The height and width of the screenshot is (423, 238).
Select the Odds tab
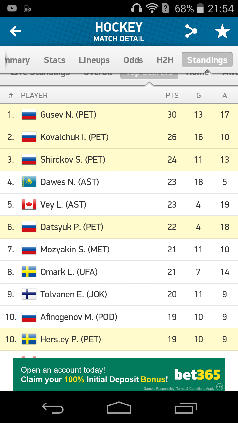coord(133,60)
